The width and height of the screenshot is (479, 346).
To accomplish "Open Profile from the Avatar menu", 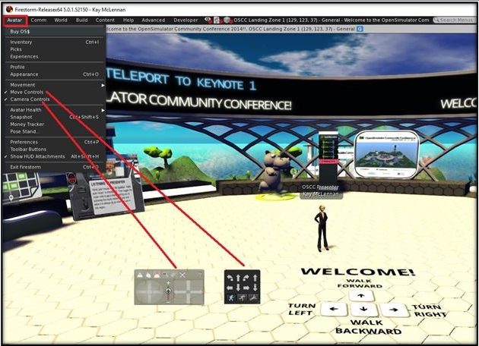I will (x=55, y=67).
